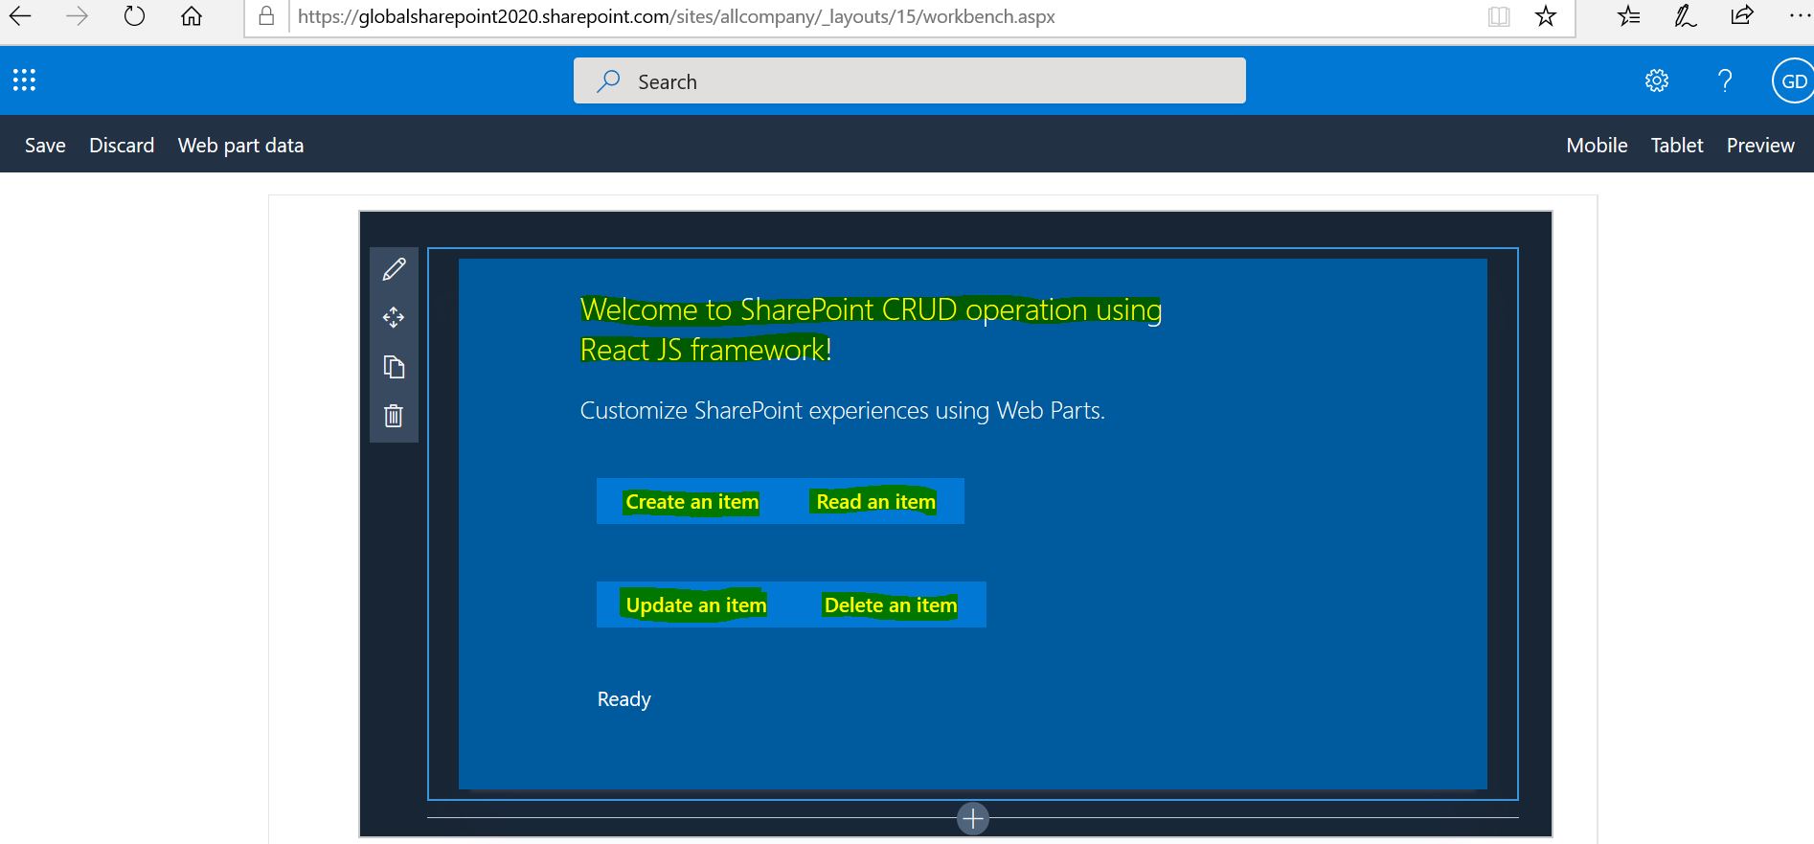Image resolution: width=1814 pixels, height=844 pixels.
Task: Add new section with plus icon
Action: pyautogui.click(x=973, y=818)
